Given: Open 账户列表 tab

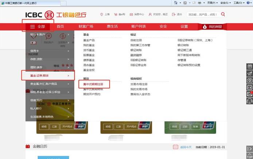Looking at the screenshot, I should pyautogui.click(x=139, y=27).
